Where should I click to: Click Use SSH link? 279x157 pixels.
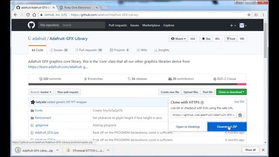(x=239, y=102)
